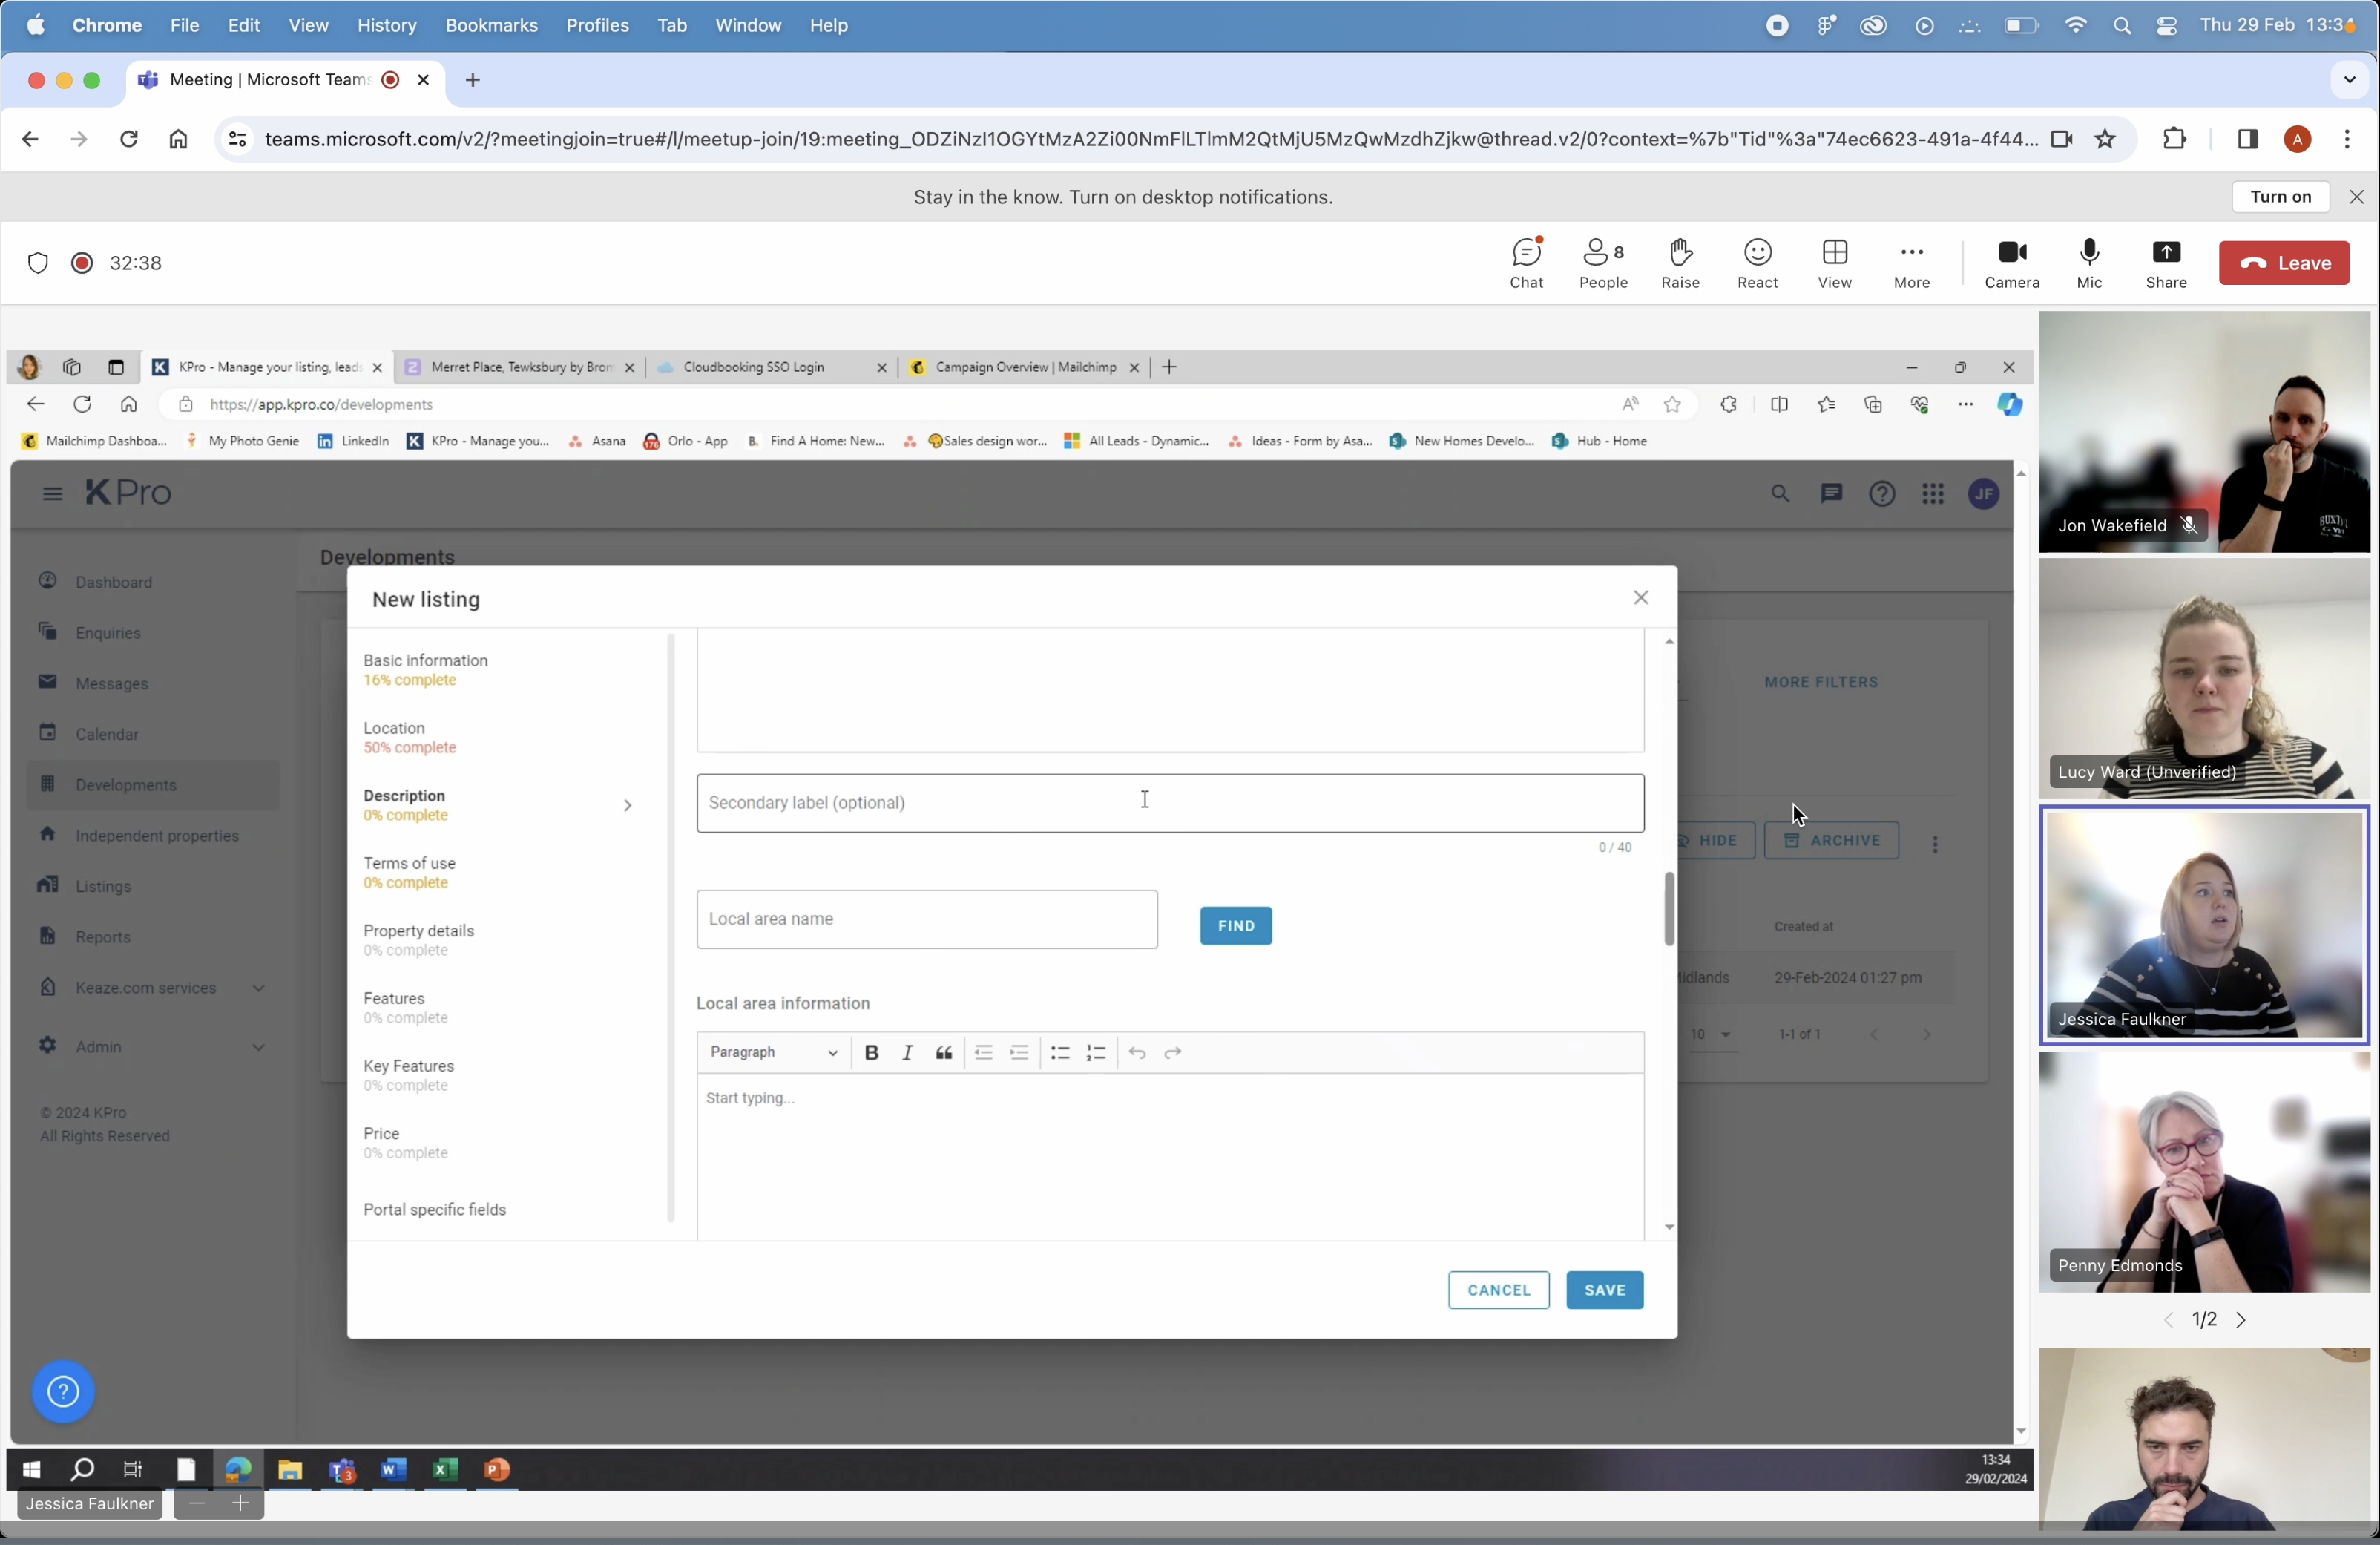Insert a bulleted list in editor
Screen dimensions: 2380x1545
1059,1052
